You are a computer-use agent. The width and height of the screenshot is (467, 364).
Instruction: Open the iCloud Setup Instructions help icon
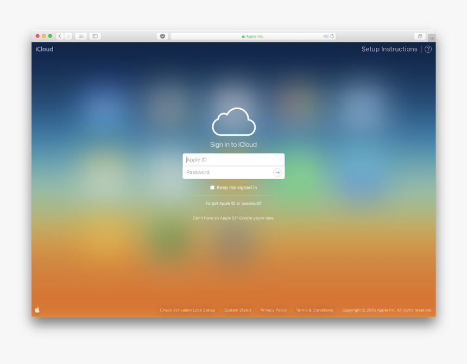tap(428, 49)
